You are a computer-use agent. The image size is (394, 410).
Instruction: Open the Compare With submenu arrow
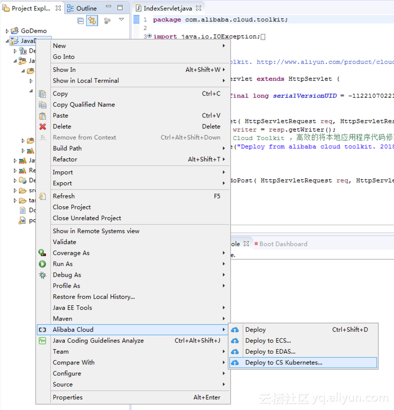pyautogui.click(x=224, y=363)
